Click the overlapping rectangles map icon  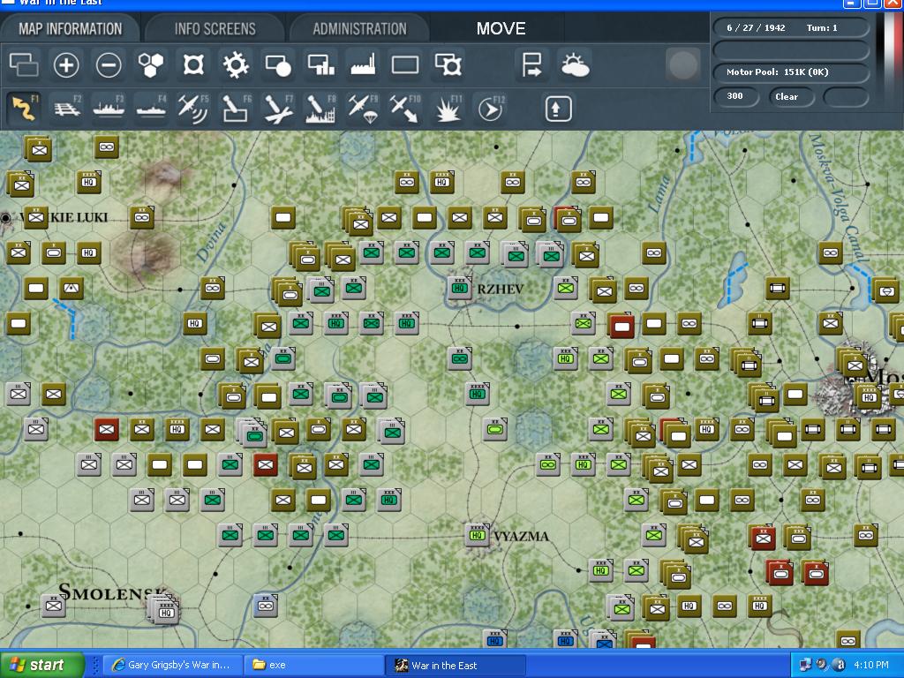(x=24, y=64)
